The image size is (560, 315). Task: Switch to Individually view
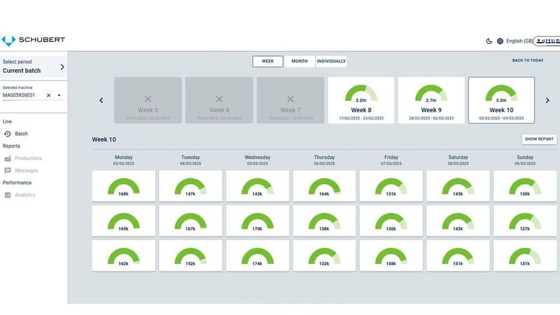click(x=331, y=62)
